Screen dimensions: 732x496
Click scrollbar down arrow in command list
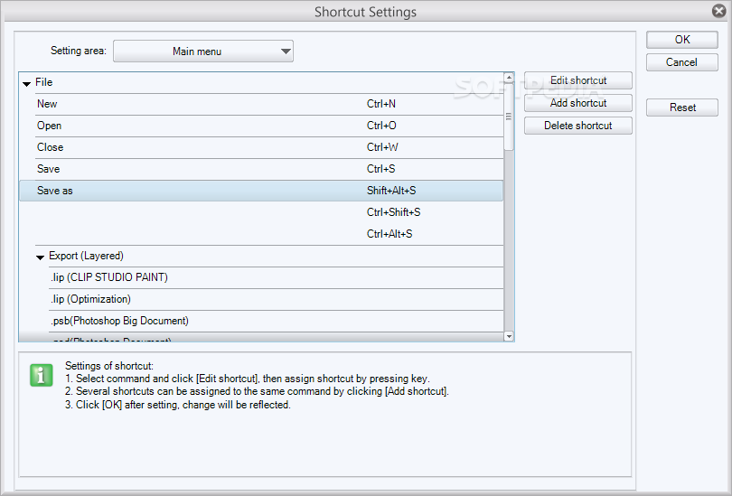coord(509,336)
